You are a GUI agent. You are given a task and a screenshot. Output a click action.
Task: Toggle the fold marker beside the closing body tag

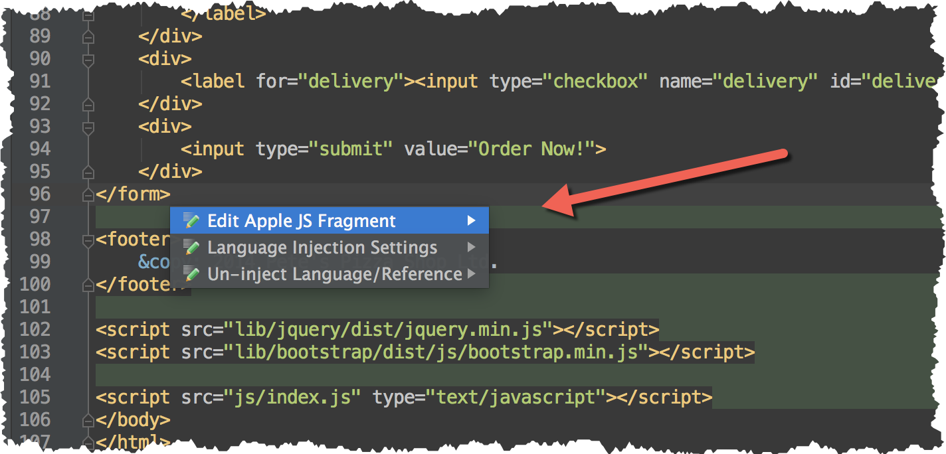click(88, 420)
